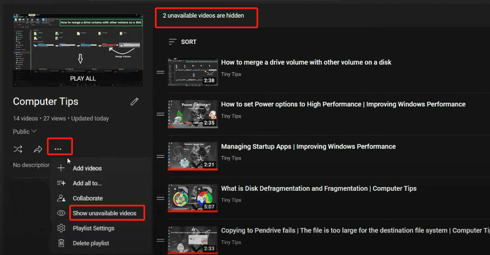This screenshot has height=255, width=490.
Task: Click drag handle beside Managing Startup Apps video
Action: tap(160, 157)
